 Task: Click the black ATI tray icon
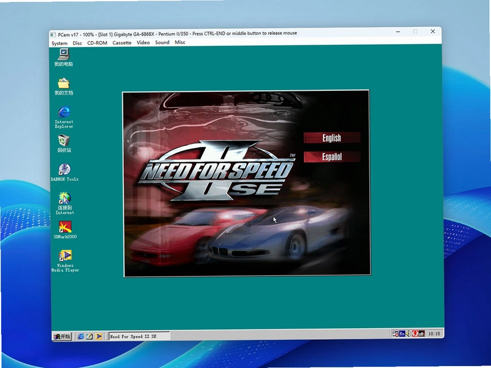tap(422, 334)
